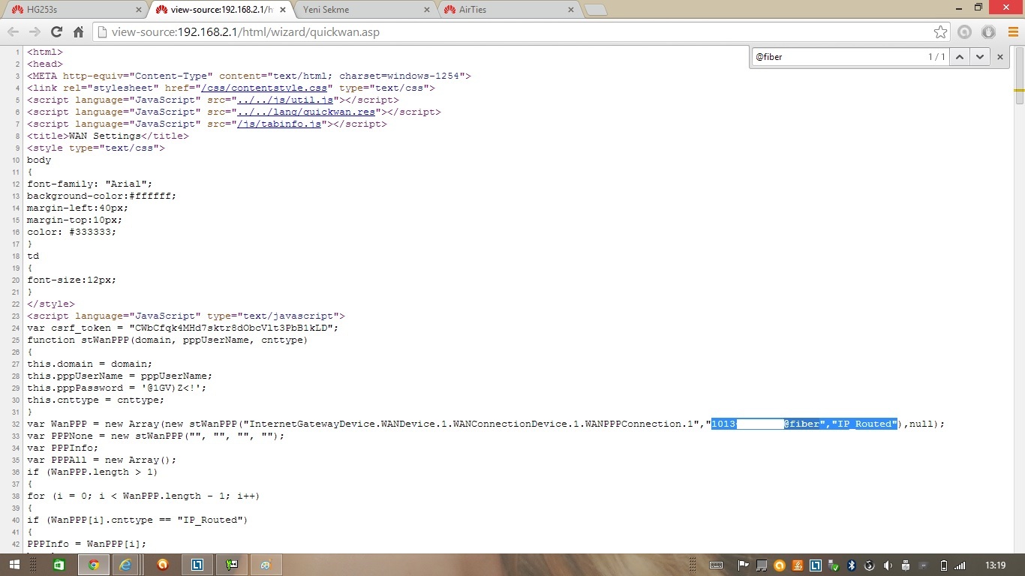
Task: Click the background-color:#ffffff; line
Action: pos(102,196)
